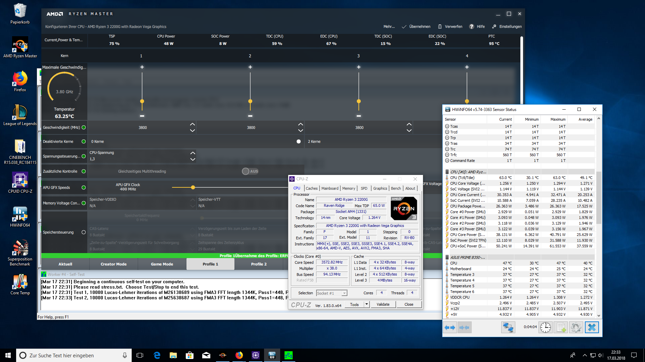Launch League of Legends desktop shortcut
This screenshot has height=362, width=645.
click(20, 115)
